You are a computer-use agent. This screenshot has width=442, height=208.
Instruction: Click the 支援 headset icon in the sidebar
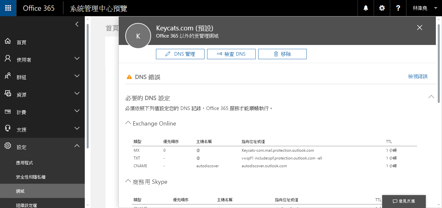8,128
